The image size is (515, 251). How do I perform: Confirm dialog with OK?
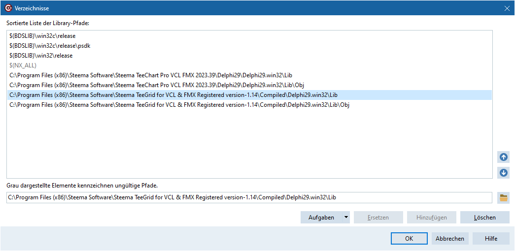point(409,239)
